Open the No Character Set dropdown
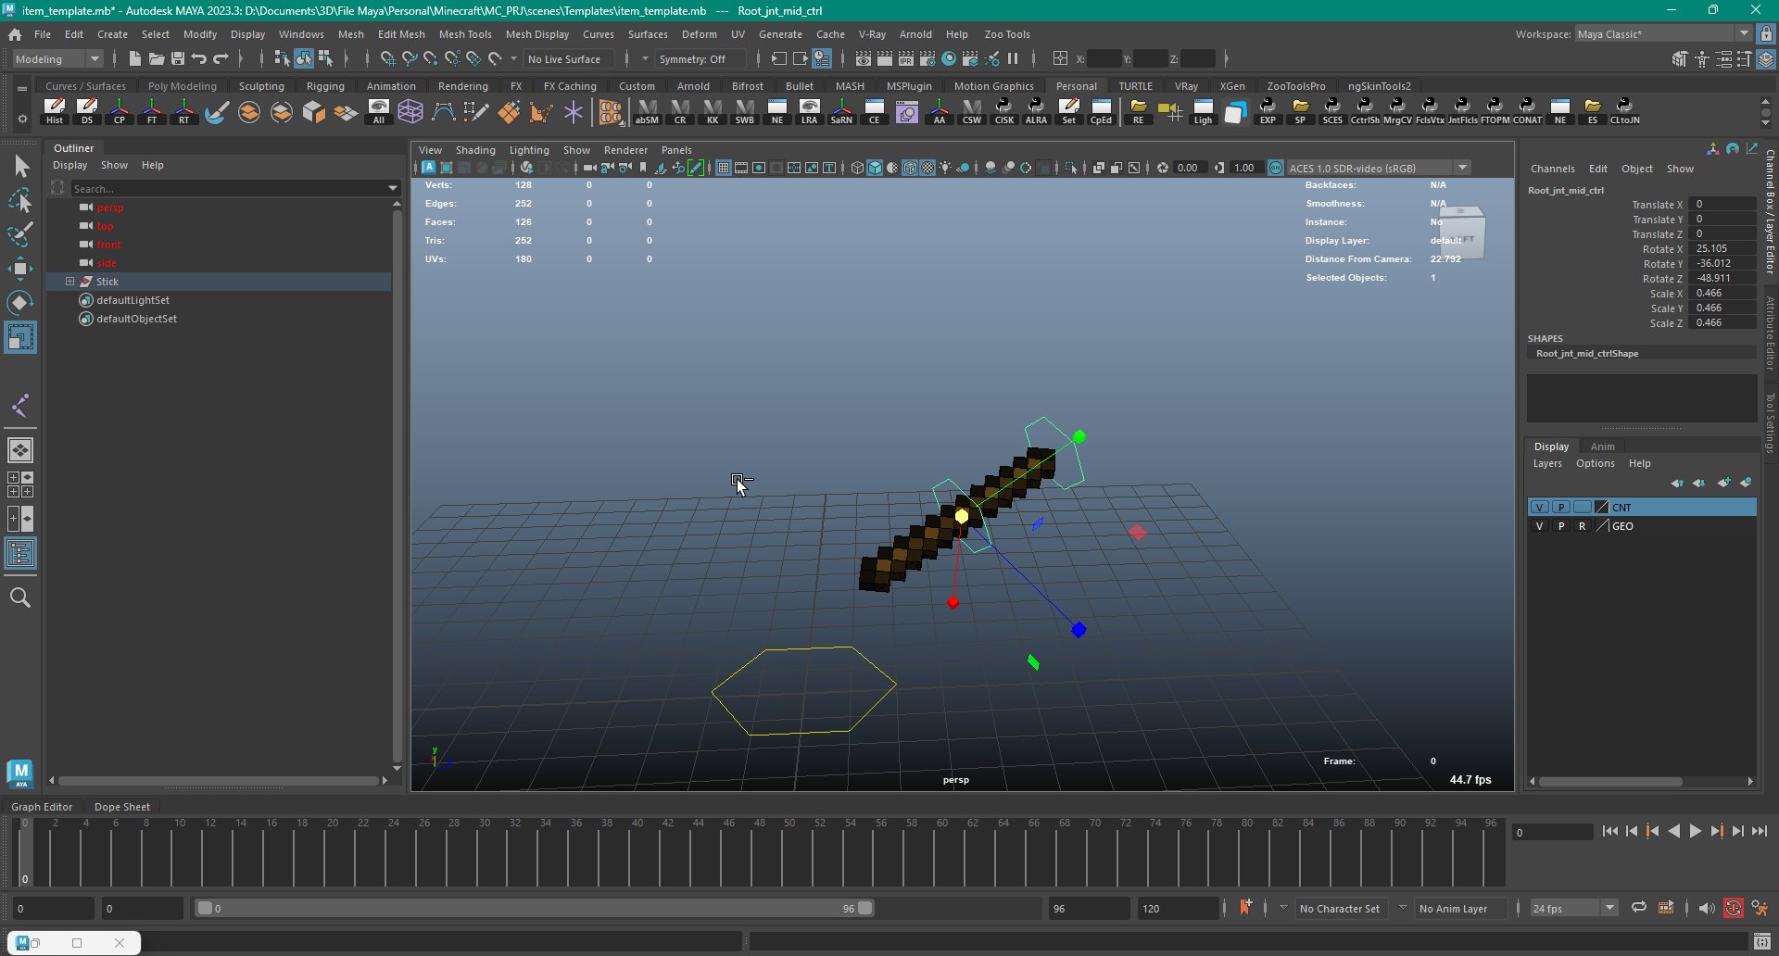 [1339, 908]
